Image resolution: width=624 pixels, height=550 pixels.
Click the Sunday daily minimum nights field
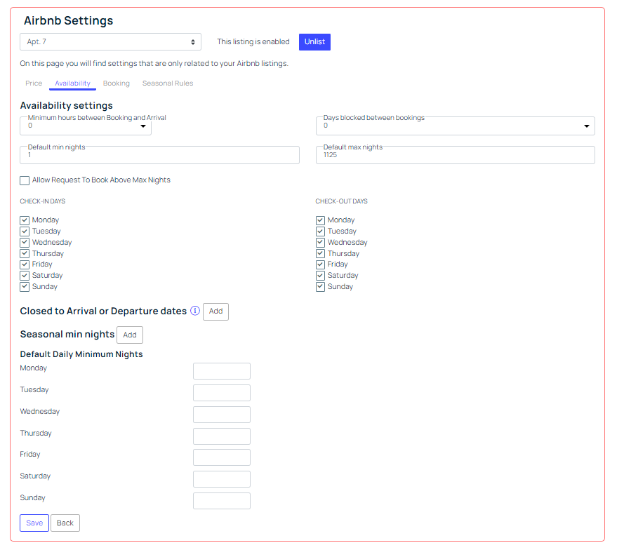222,501
